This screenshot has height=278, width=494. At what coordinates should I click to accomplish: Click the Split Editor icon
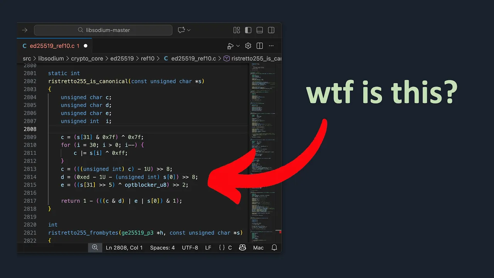[x=260, y=46]
